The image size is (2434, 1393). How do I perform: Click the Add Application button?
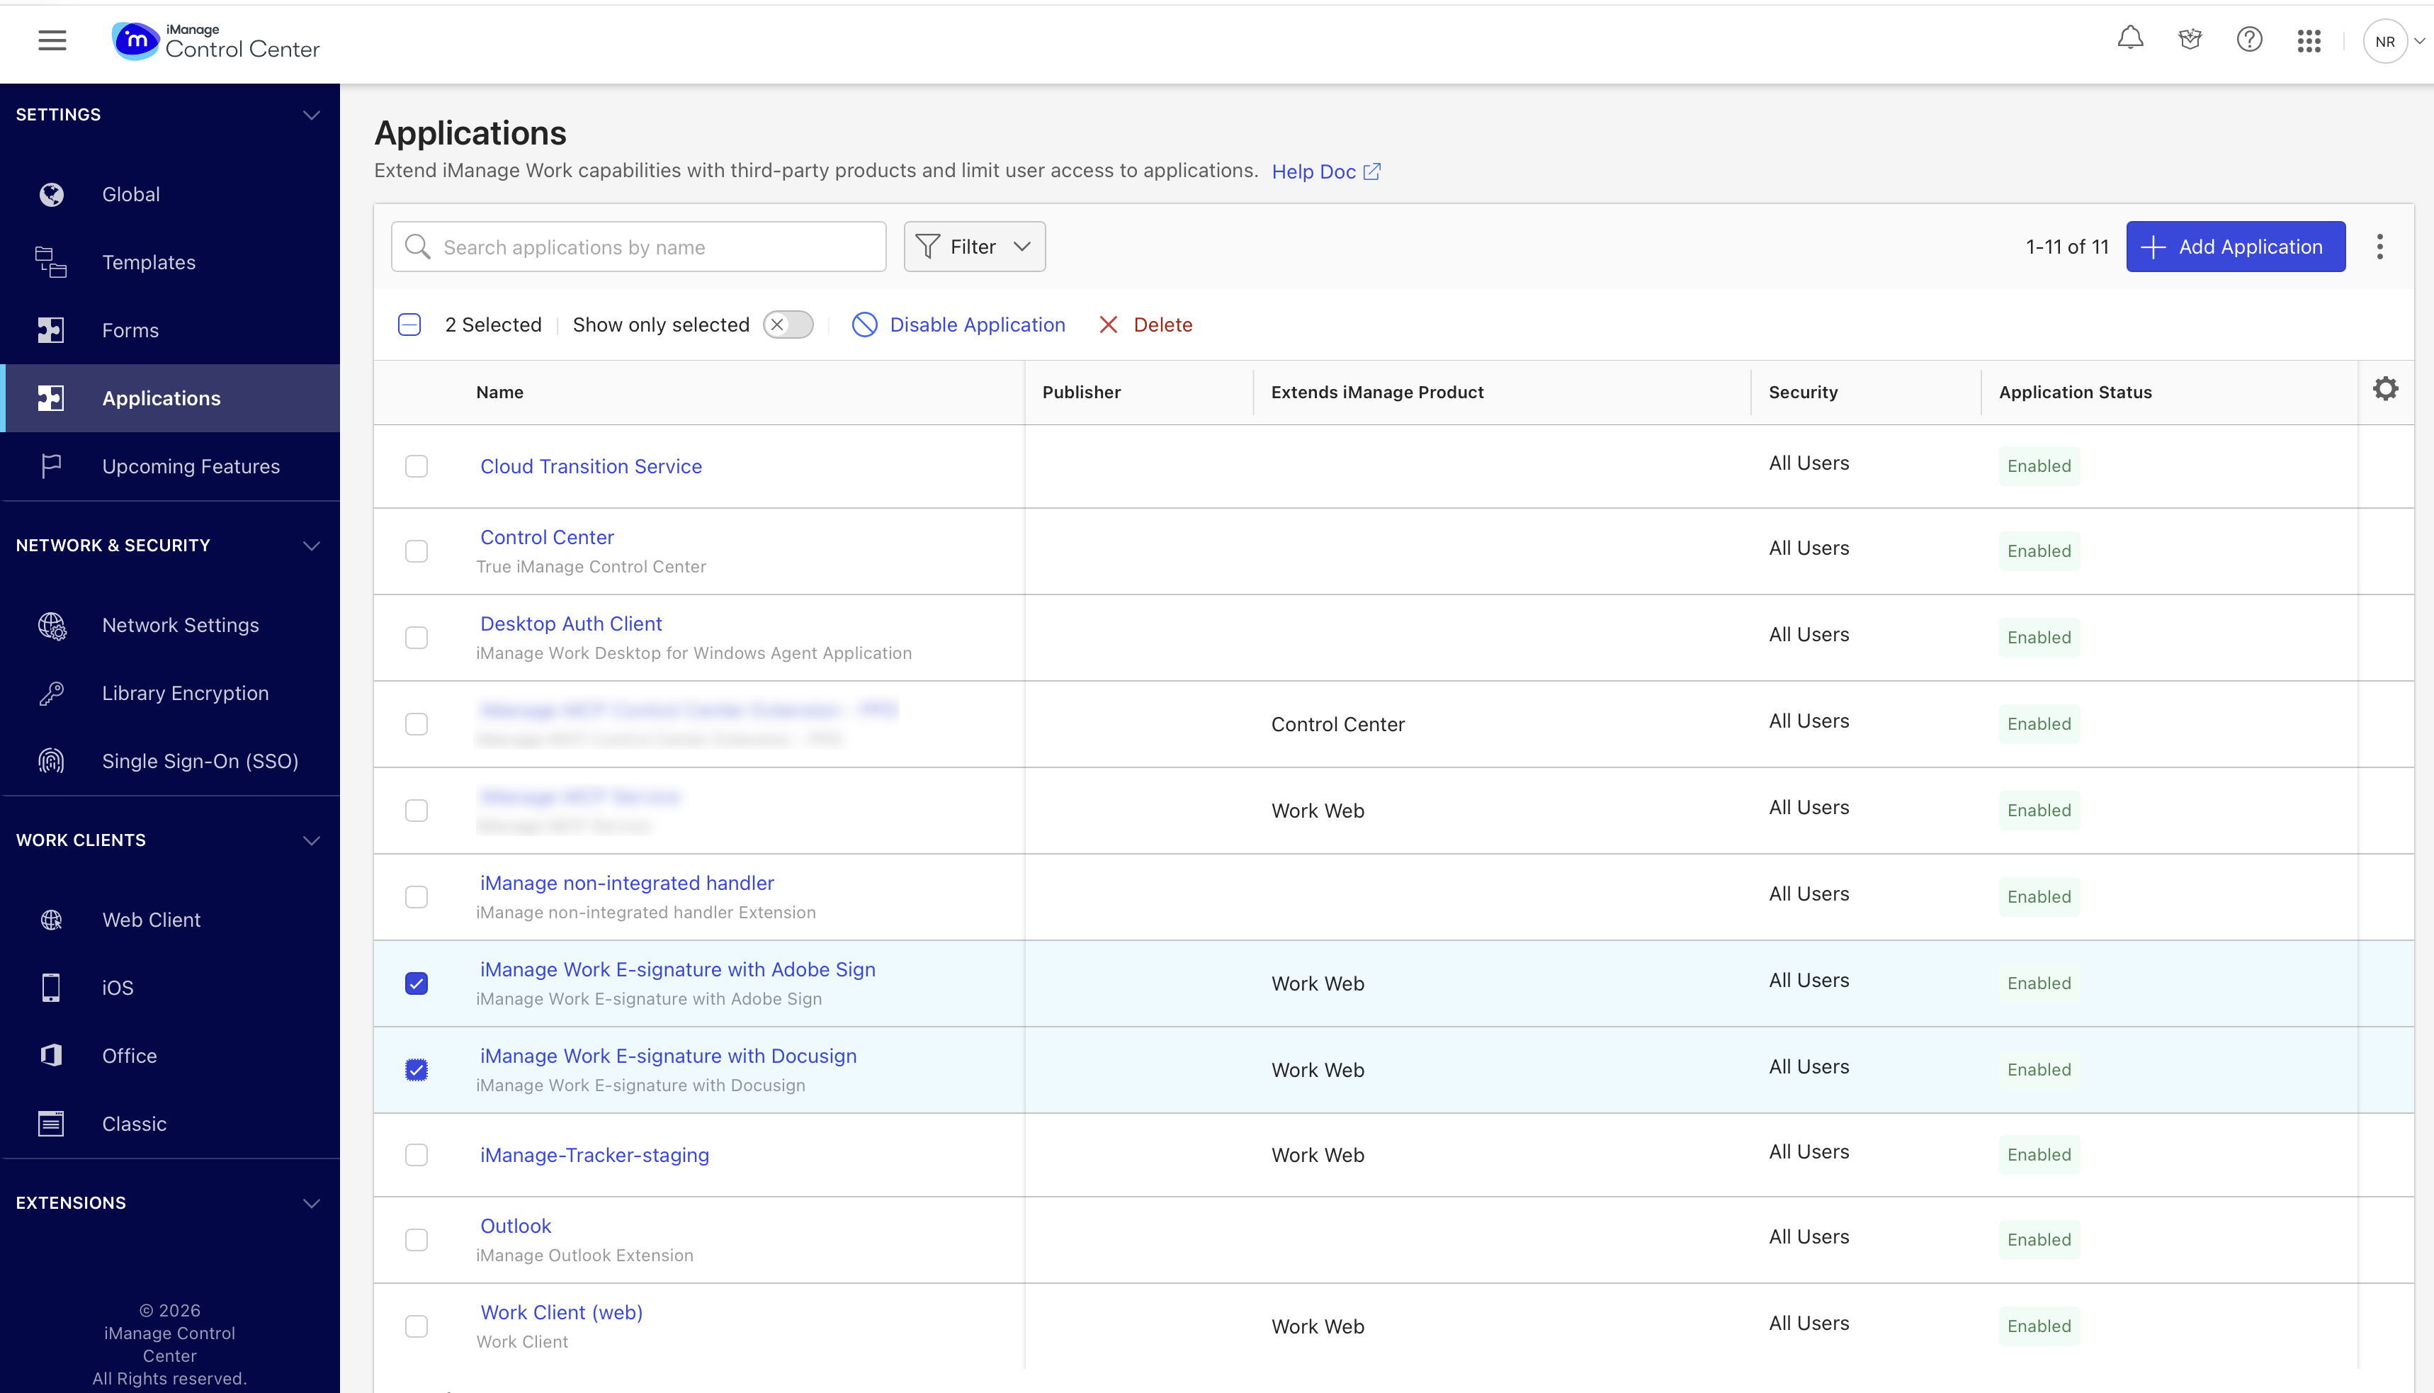click(2236, 247)
